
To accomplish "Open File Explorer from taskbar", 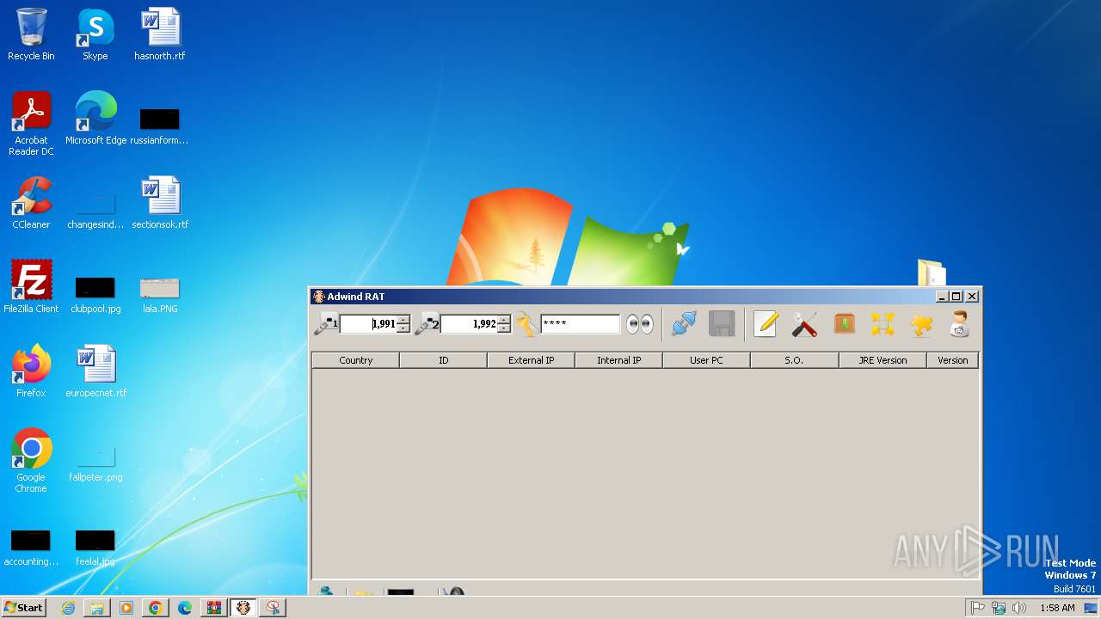I will click(x=97, y=608).
